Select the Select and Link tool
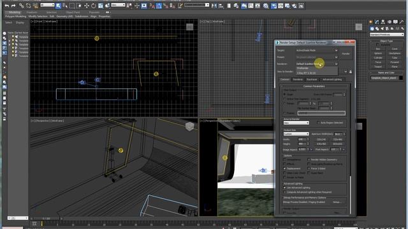Screen dimensions: 408x229 [21, 6]
